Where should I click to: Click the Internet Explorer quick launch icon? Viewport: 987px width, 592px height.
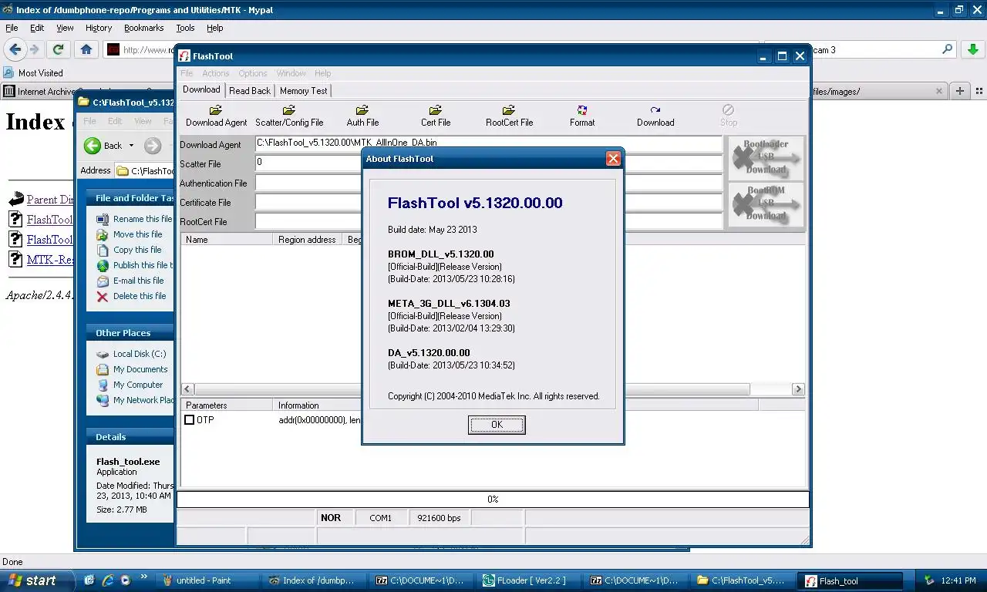pos(107,580)
